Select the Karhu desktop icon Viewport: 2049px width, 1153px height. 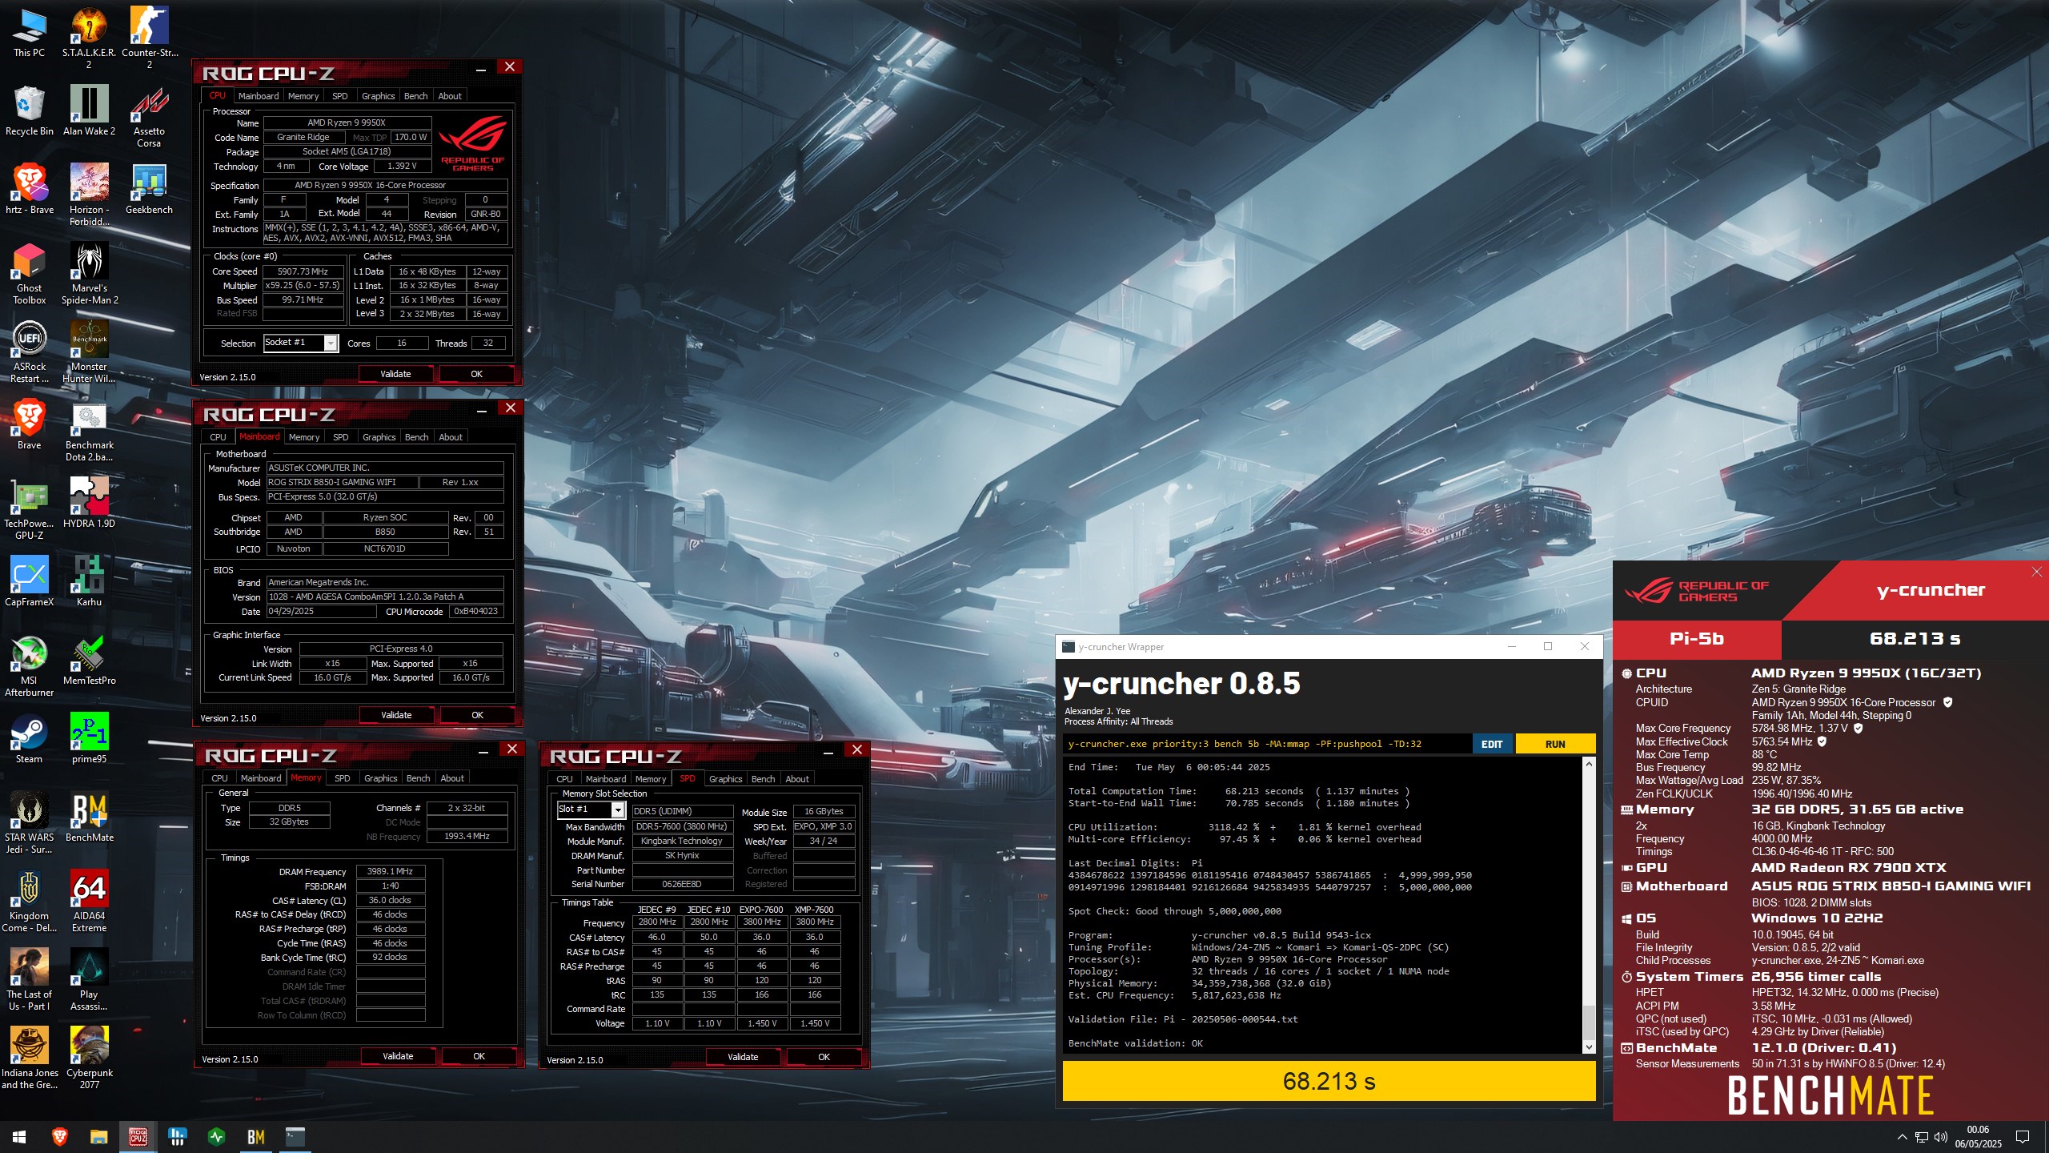click(89, 581)
